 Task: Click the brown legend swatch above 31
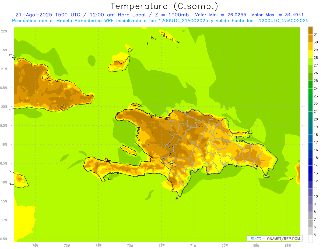[310, 31]
